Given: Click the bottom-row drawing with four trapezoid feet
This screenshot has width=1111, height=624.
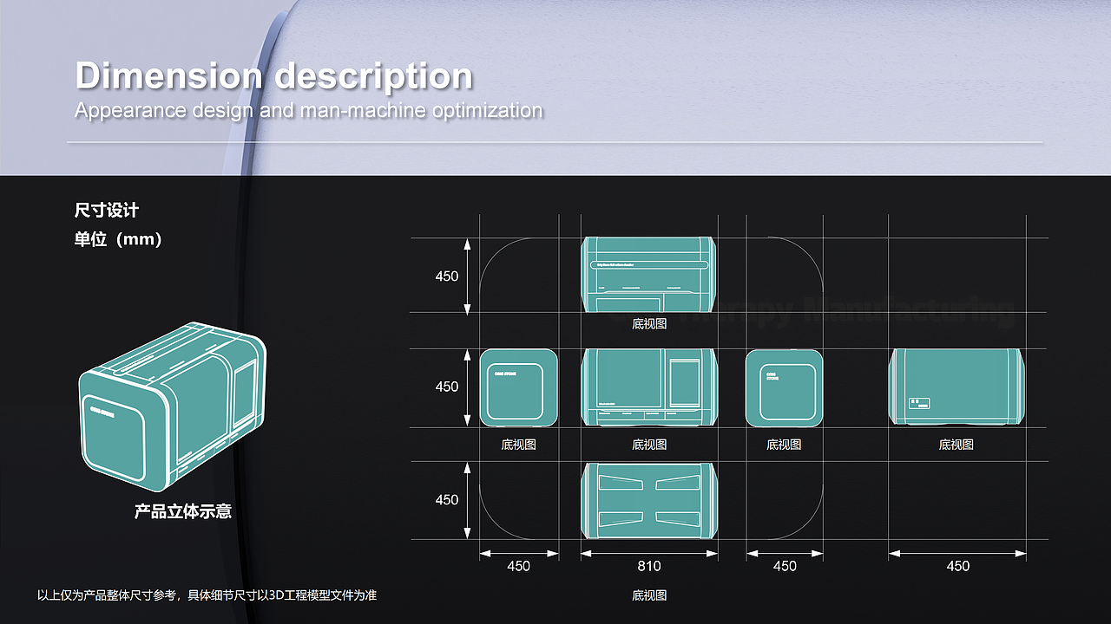Looking at the screenshot, I should pos(649,500).
